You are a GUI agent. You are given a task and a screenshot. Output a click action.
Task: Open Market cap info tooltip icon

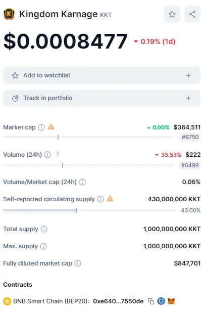[41, 127]
